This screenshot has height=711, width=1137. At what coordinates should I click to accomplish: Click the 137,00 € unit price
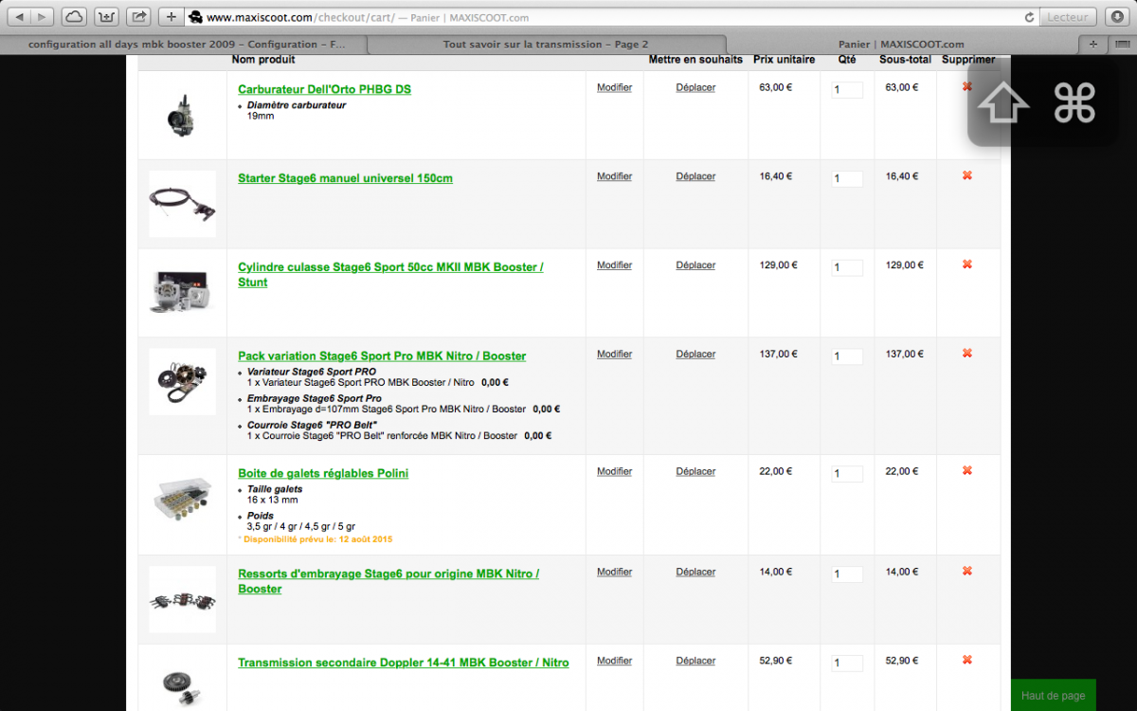pos(778,355)
